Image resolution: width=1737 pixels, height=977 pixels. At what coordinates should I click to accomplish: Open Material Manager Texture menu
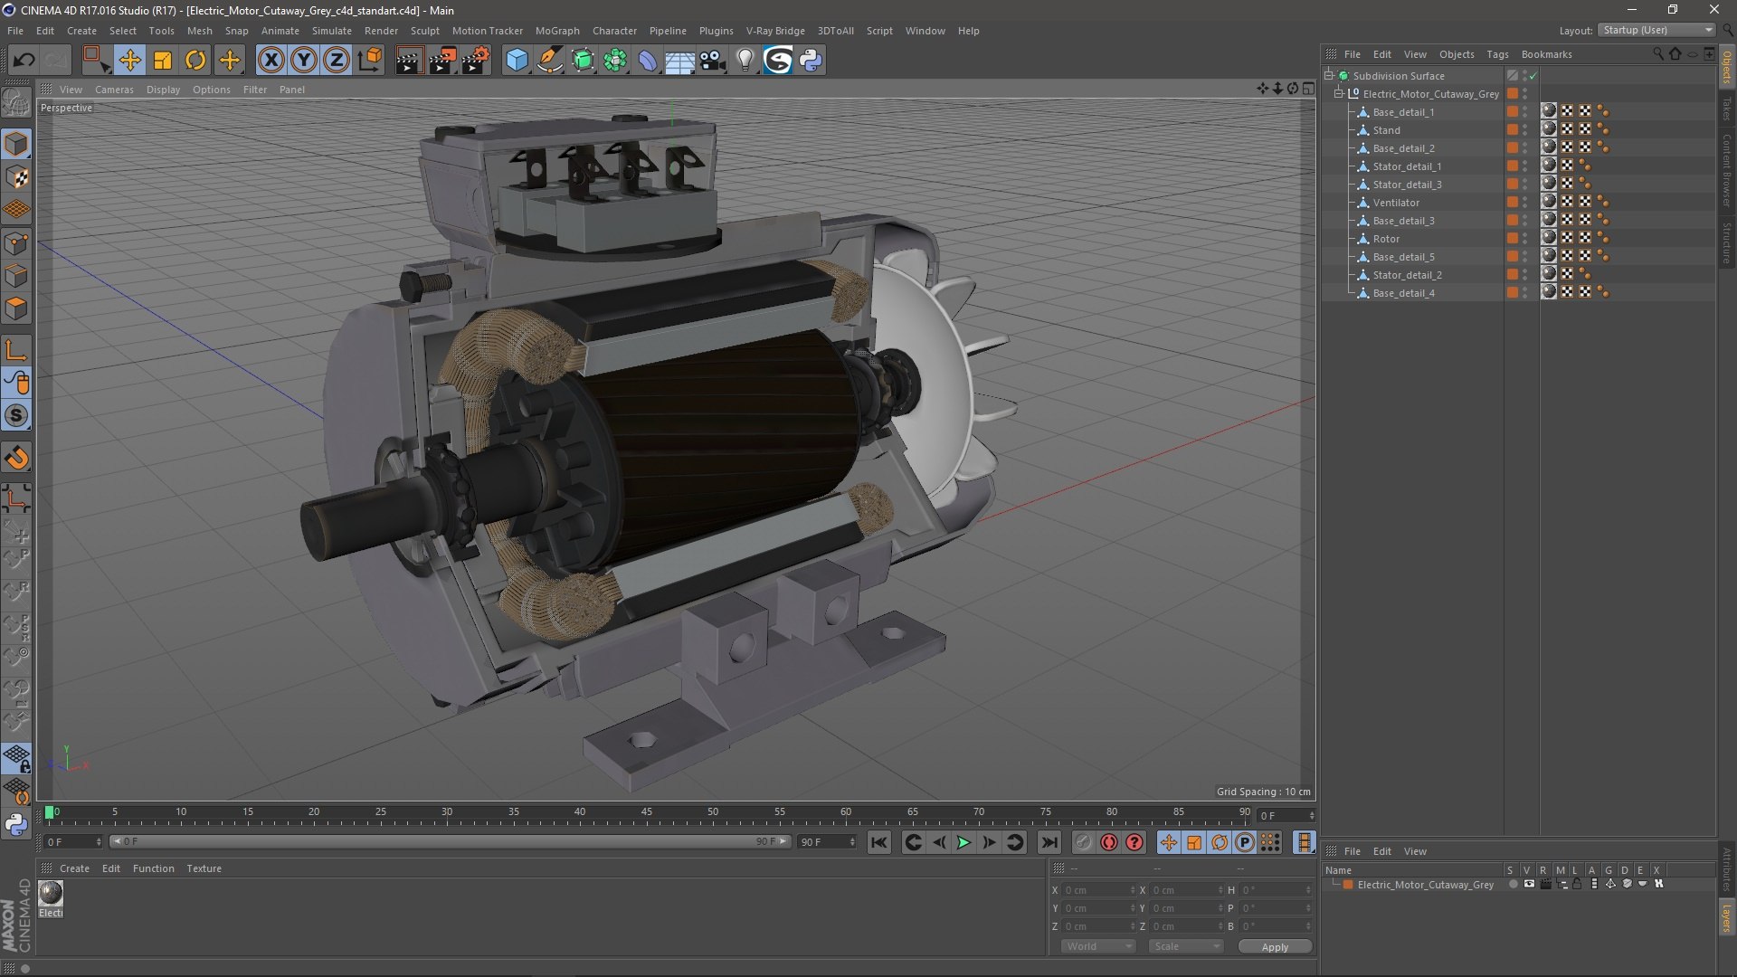(204, 868)
